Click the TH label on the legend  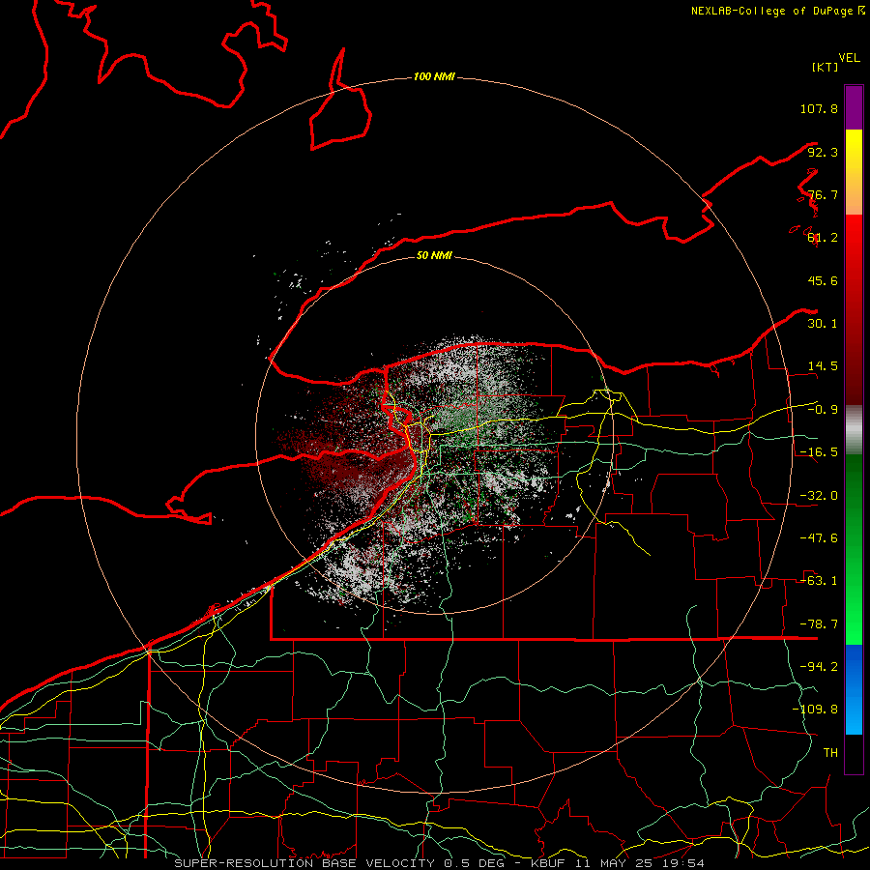pos(830,753)
